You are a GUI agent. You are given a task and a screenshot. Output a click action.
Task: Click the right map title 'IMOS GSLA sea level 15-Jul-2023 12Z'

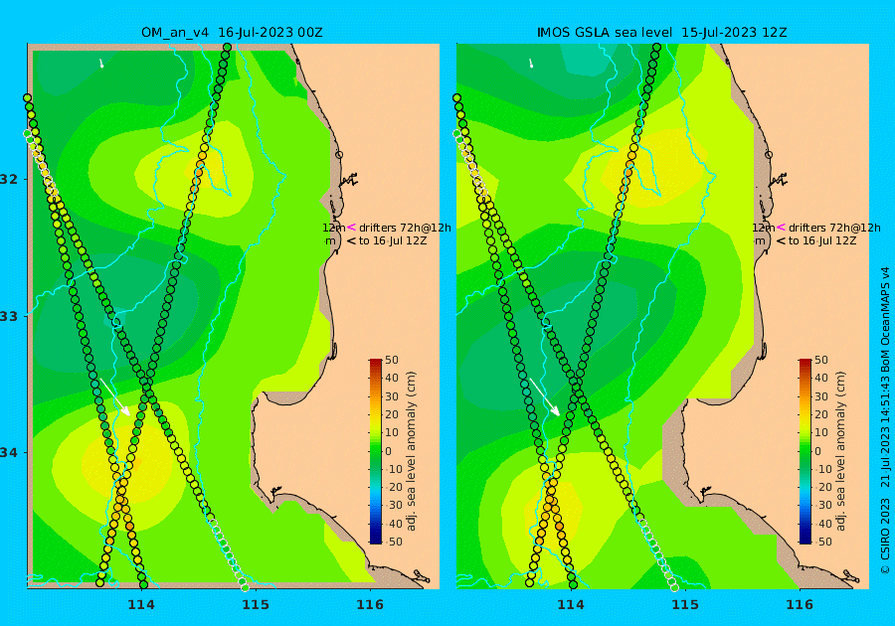pos(661,33)
